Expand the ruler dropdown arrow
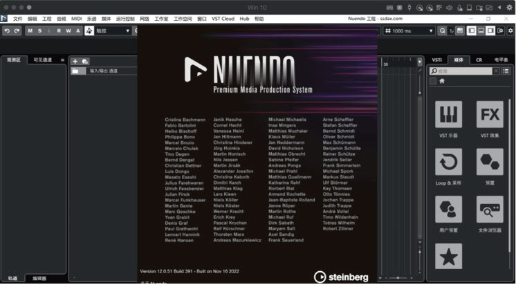 pos(419,62)
